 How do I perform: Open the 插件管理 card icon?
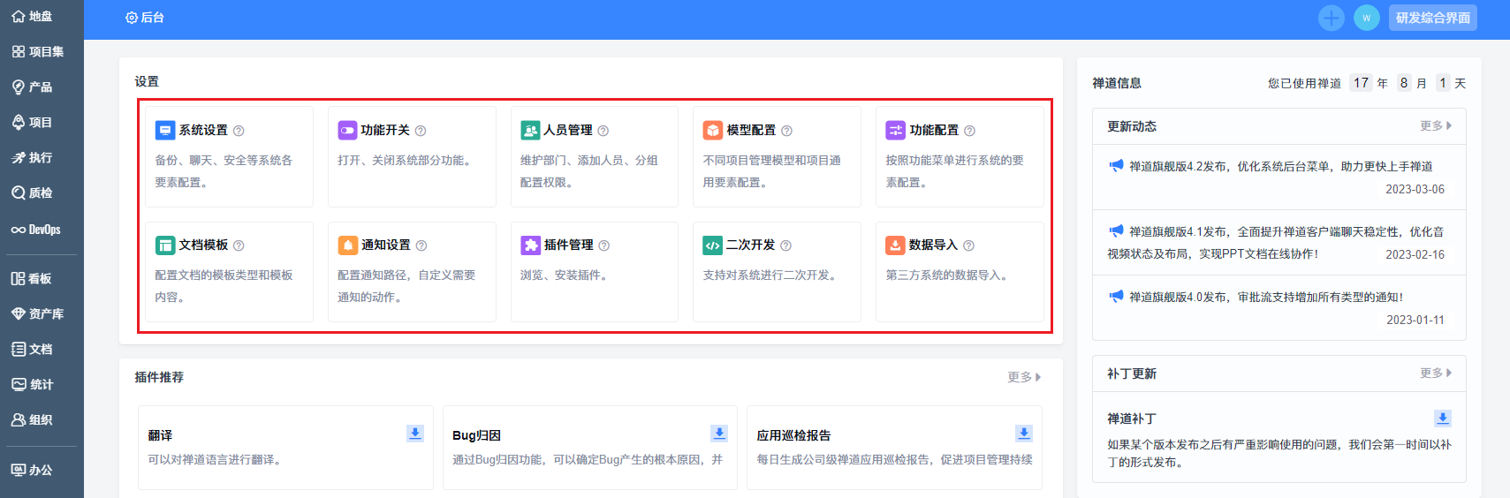click(x=530, y=245)
